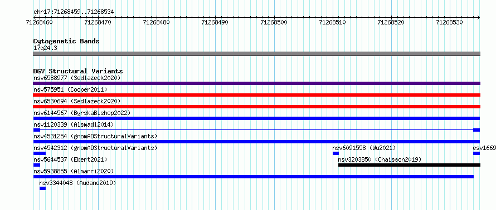Viewport: 496px width, 210px height.
Task: Click the short blue nsv4542312 bar
Action: coord(39,153)
